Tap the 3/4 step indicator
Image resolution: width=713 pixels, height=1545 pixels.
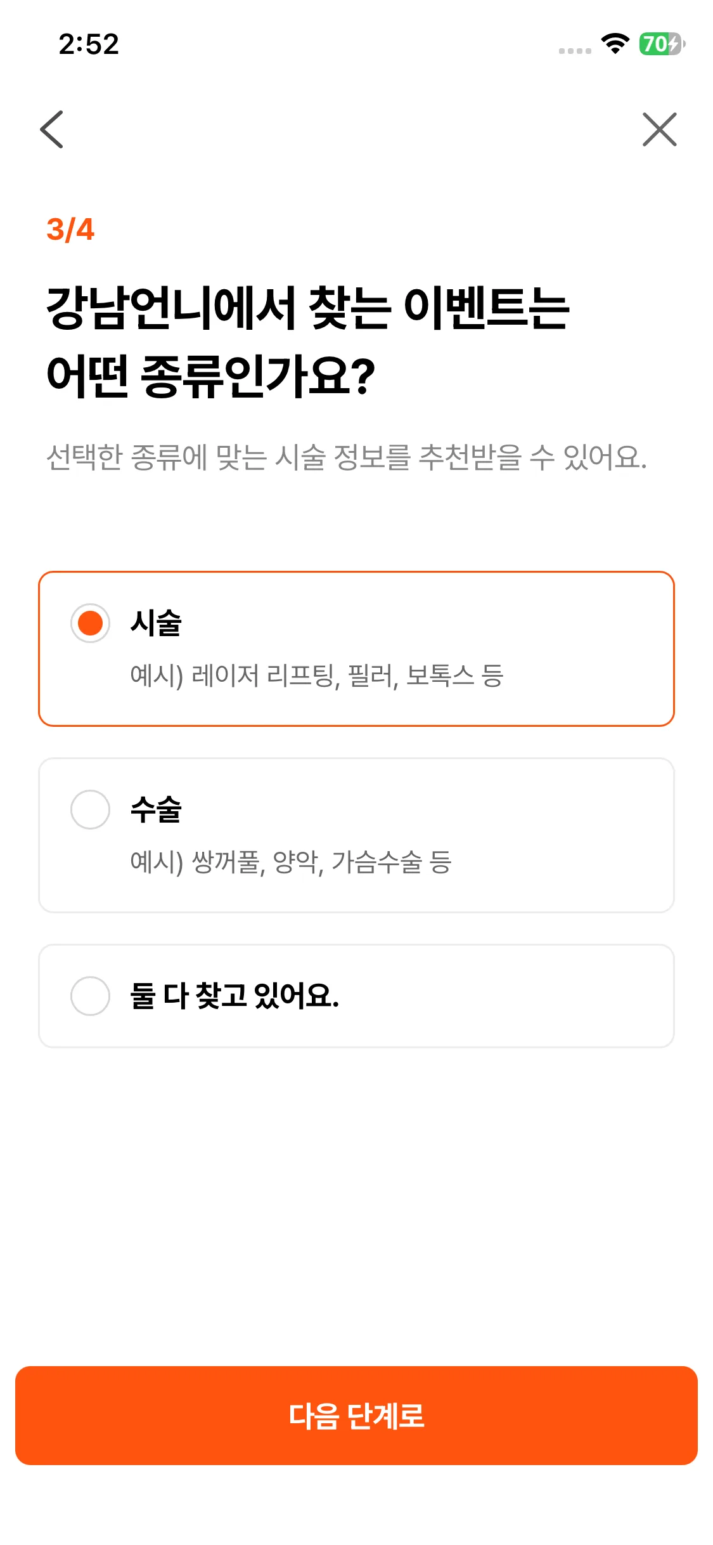pyautogui.click(x=70, y=229)
